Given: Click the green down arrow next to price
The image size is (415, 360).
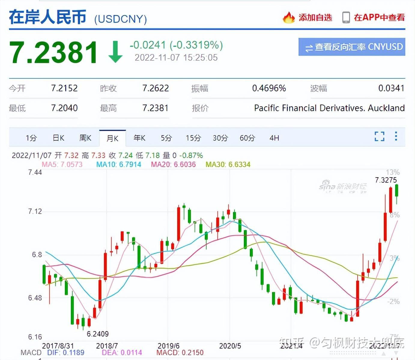Looking at the screenshot, I should (x=115, y=52).
